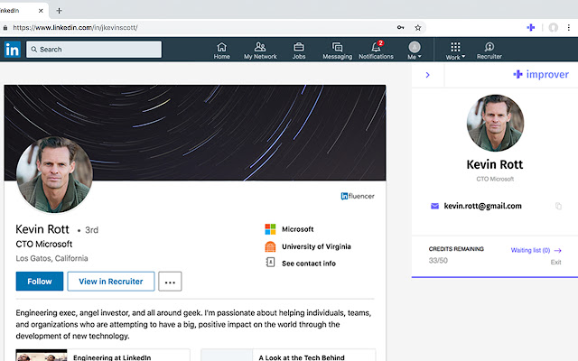This screenshot has height=361, width=578.
Task: Copy the email address icon
Action: [558, 206]
